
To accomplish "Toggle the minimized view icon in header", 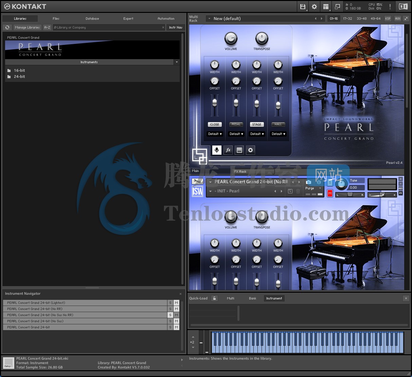I will click(x=337, y=6).
